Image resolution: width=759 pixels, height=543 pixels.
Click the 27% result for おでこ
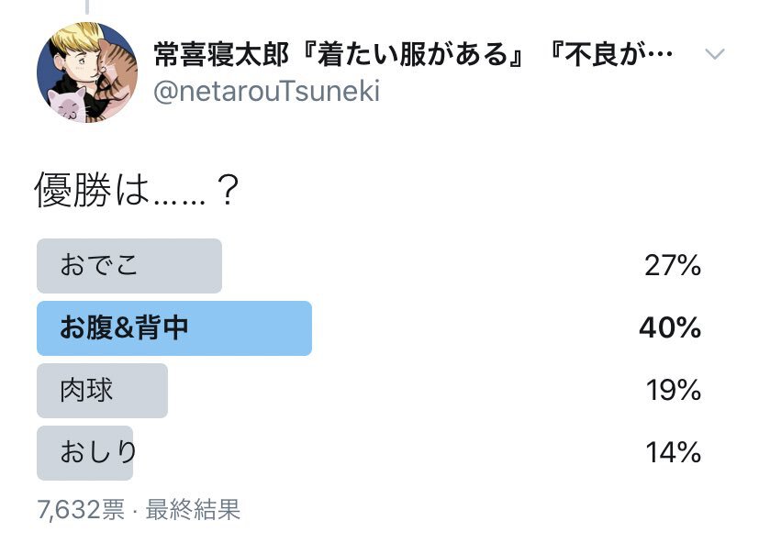click(673, 266)
